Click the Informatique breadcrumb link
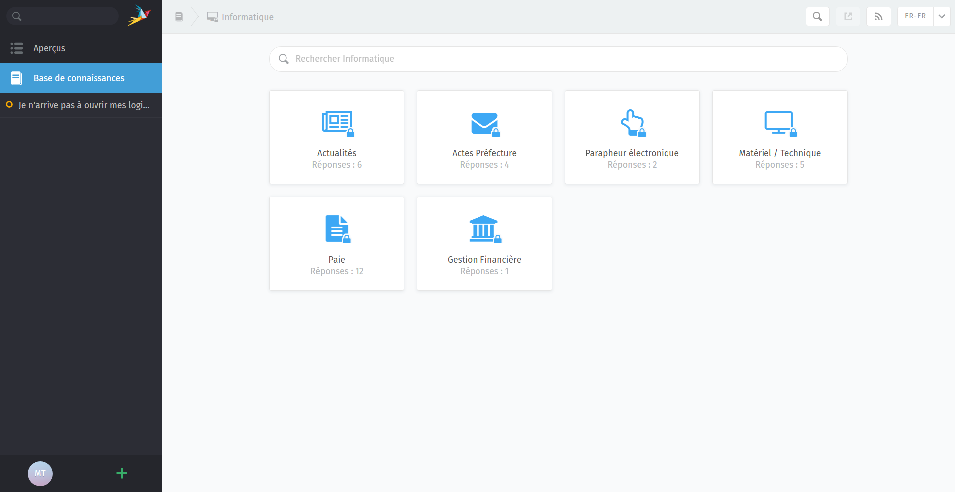Image resolution: width=955 pixels, height=492 pixels. pyautogui.click(x=247, y=17)
